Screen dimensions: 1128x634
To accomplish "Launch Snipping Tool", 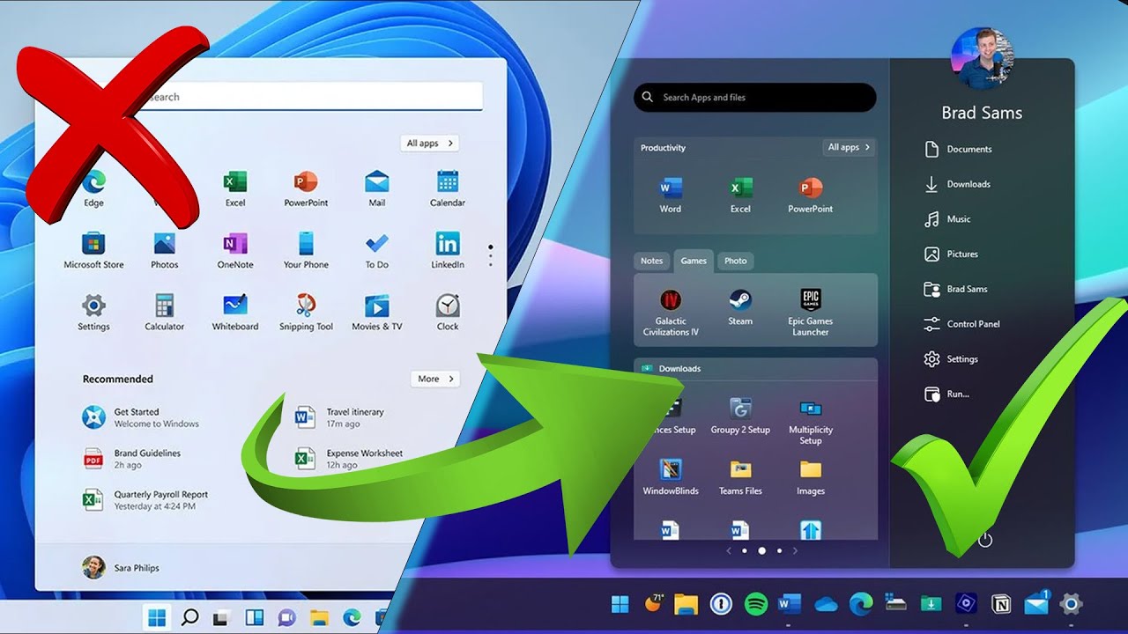I will [x=306, y=312].
